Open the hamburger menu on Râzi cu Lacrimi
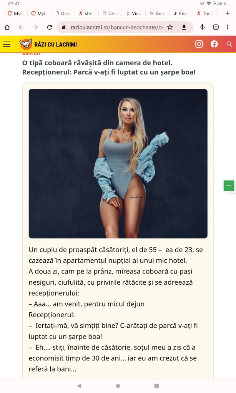This screenshot has width=236, height=393. click(7, 44)
